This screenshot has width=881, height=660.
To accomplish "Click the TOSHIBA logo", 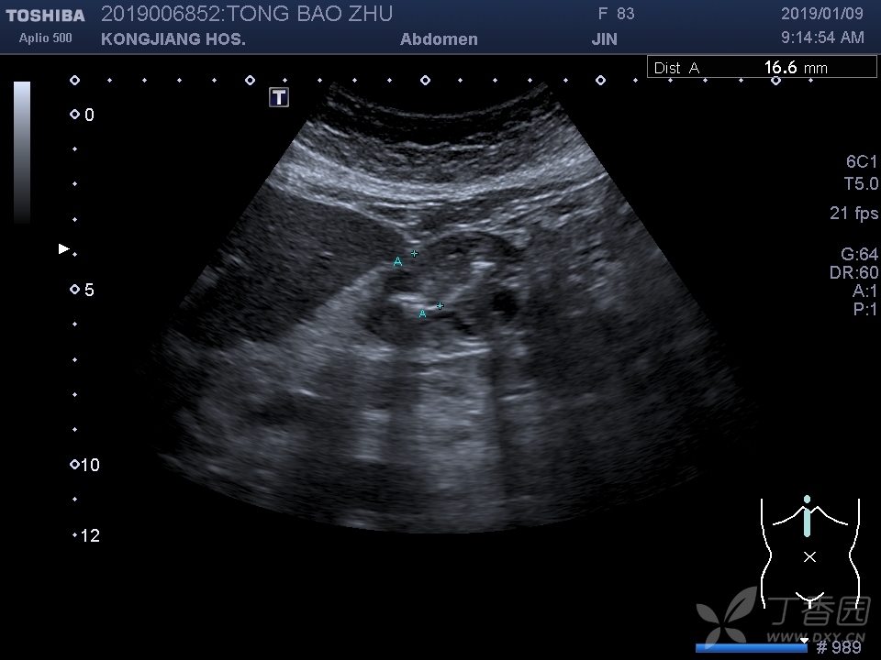I will tap(45, 16).
